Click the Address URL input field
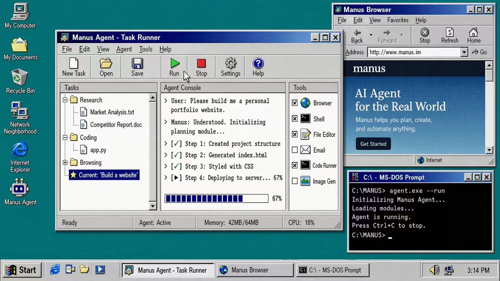 [413, 52]
